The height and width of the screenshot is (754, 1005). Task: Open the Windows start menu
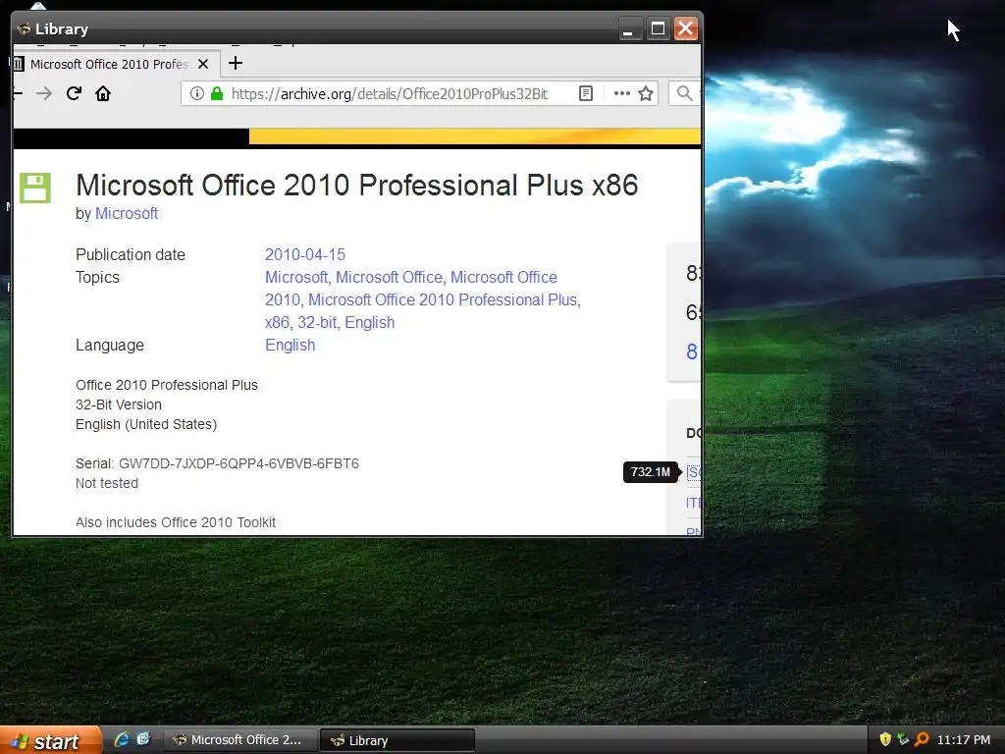coord(50,740)
